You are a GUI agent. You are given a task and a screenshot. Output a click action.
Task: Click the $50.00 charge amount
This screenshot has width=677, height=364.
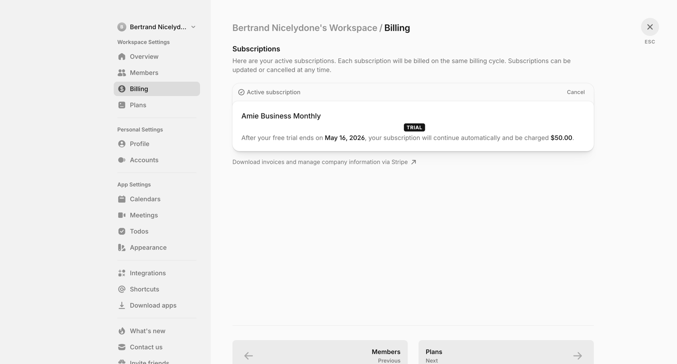tap(561, 138)
